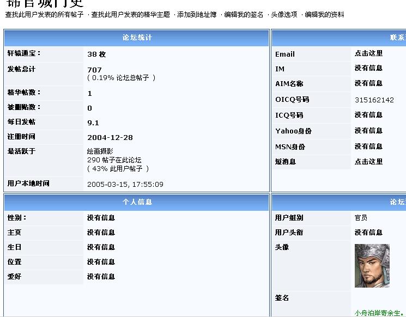Click the 官员 user group value

[x=361, y=218]
